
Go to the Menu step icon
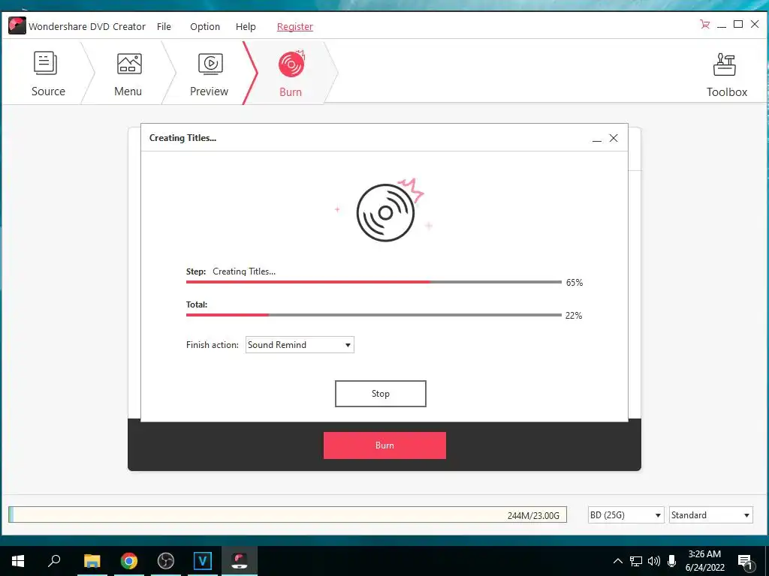tap(129, 64)
